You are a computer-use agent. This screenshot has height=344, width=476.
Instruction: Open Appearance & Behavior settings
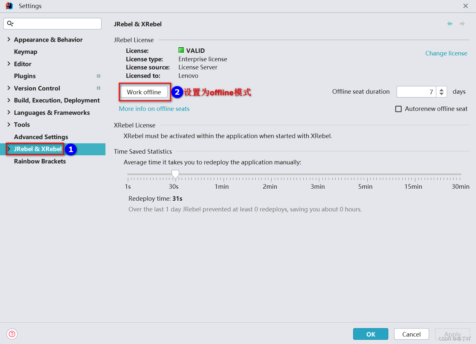click(48, 40)
